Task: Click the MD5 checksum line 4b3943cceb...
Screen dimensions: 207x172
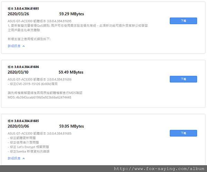Action: (x=39, y=98)
